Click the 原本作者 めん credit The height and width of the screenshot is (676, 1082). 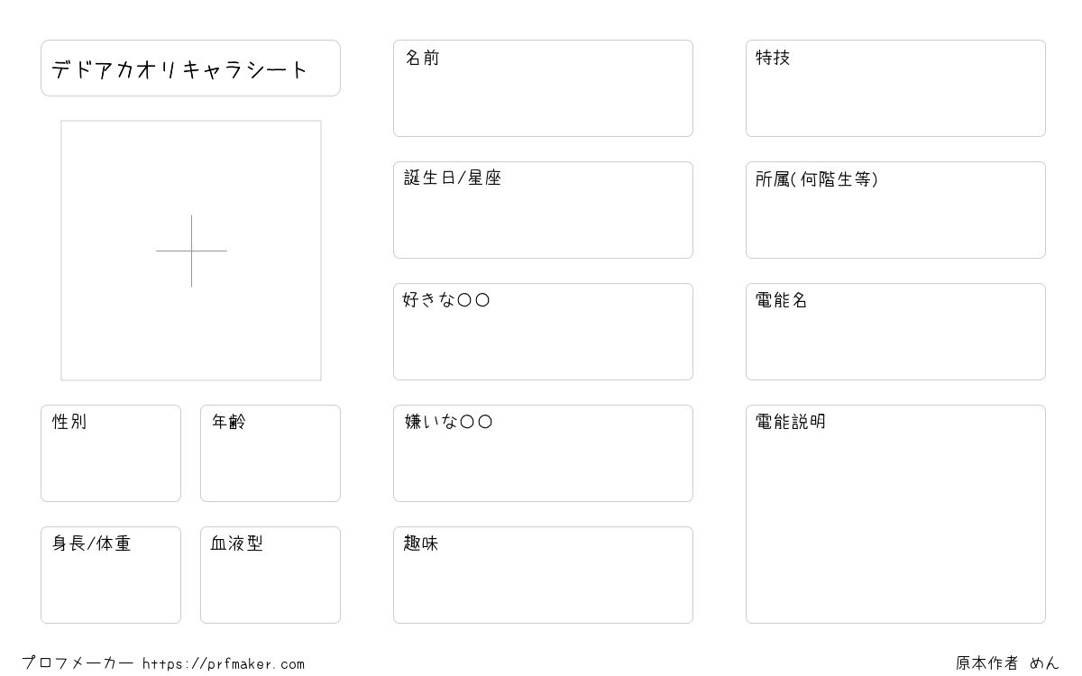[x=1008, y=663]
